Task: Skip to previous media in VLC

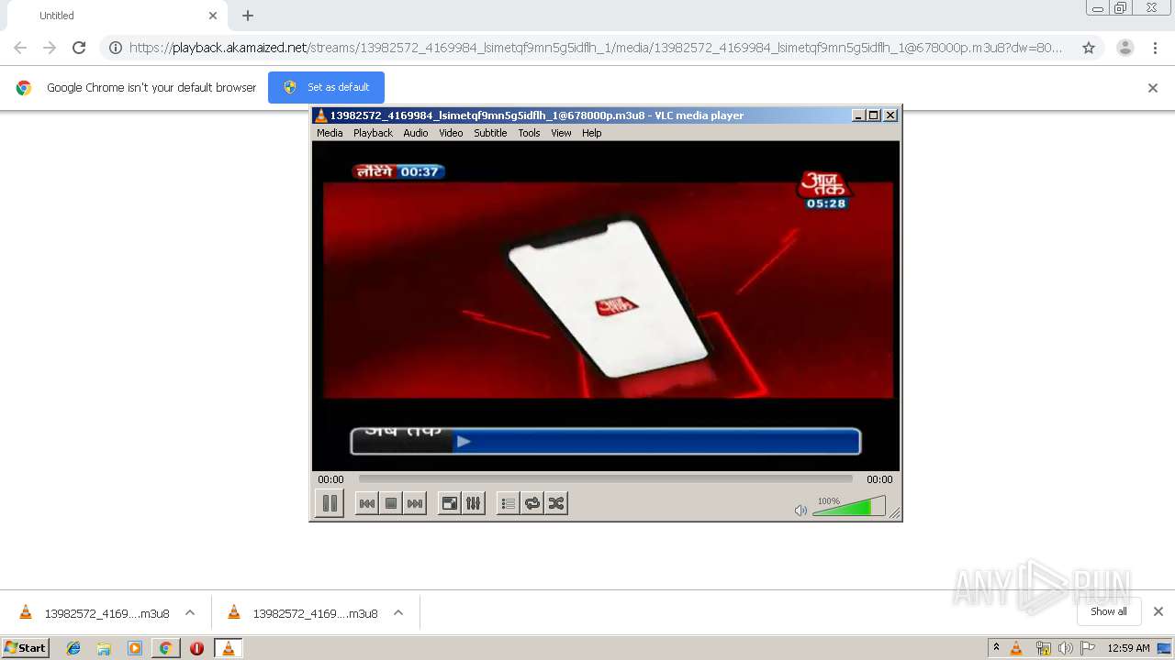Action: 366,503
